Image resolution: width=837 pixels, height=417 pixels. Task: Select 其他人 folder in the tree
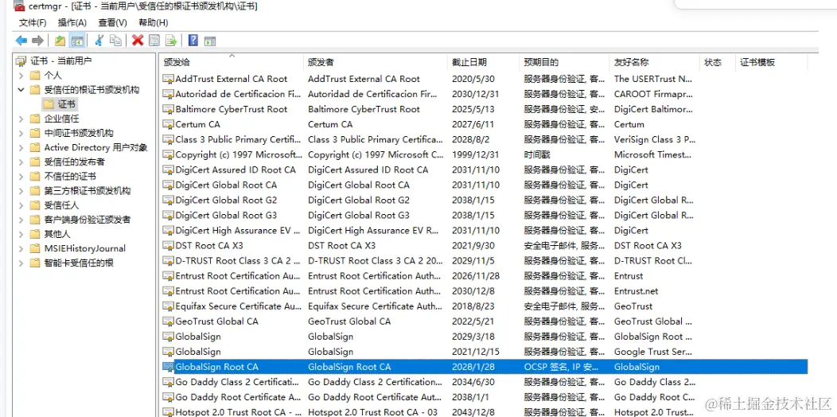57,234
